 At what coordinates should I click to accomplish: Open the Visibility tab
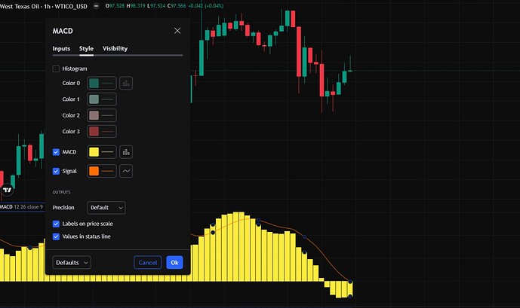(x=115, y=49)
